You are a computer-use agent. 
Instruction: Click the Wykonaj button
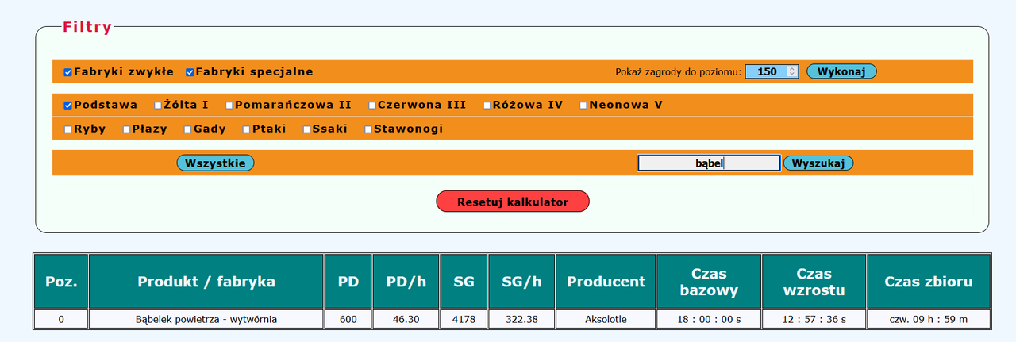[x=841, y=71]
